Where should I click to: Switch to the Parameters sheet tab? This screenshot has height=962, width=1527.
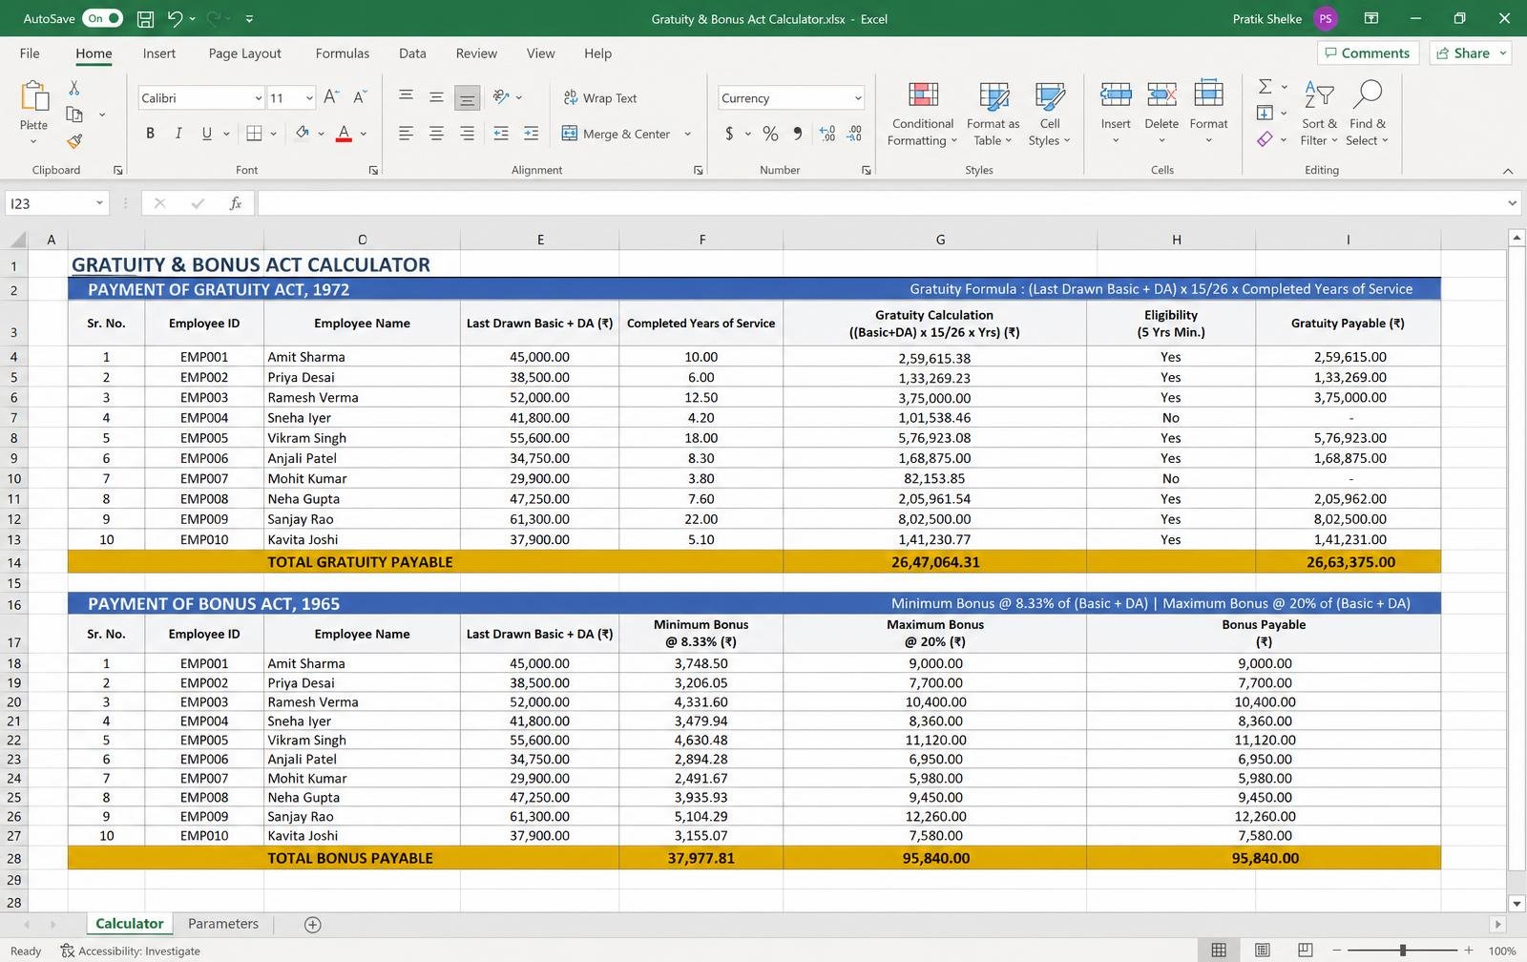pos(223,924)
